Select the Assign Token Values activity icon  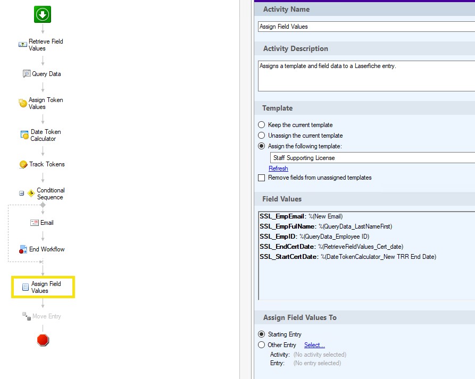click(x=23, y=103)
